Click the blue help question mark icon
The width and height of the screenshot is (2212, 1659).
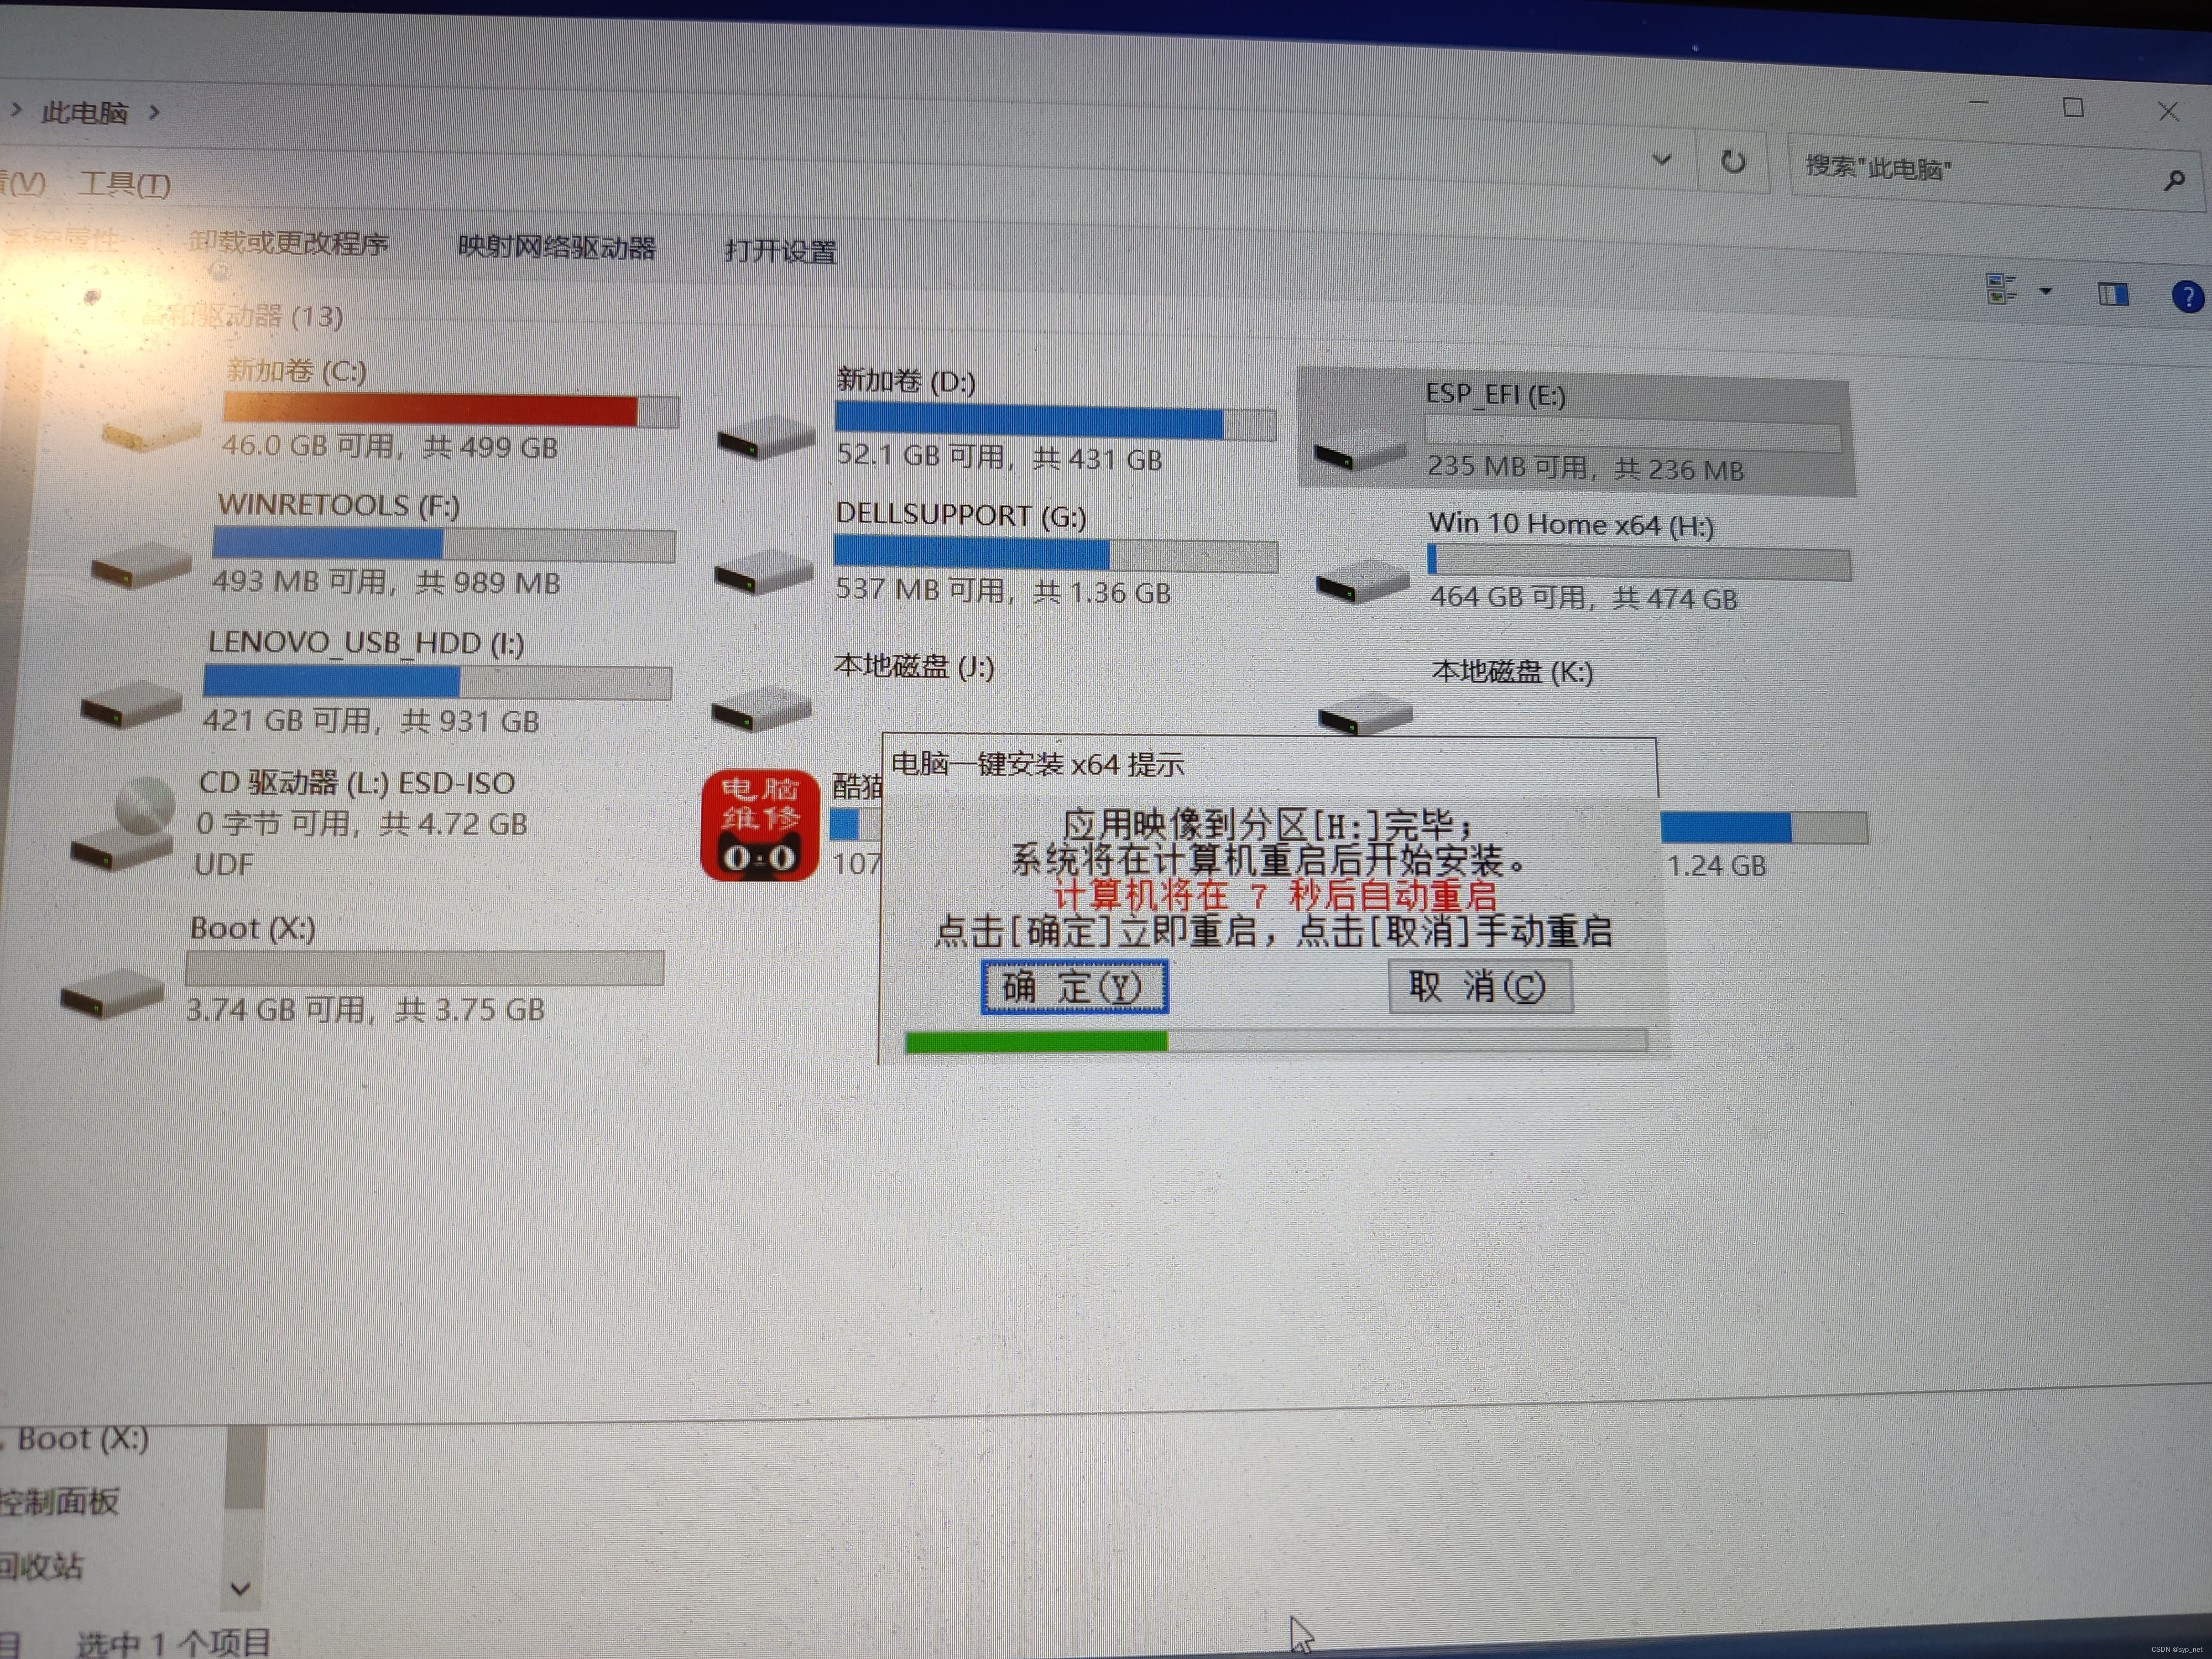point(2188,297)
